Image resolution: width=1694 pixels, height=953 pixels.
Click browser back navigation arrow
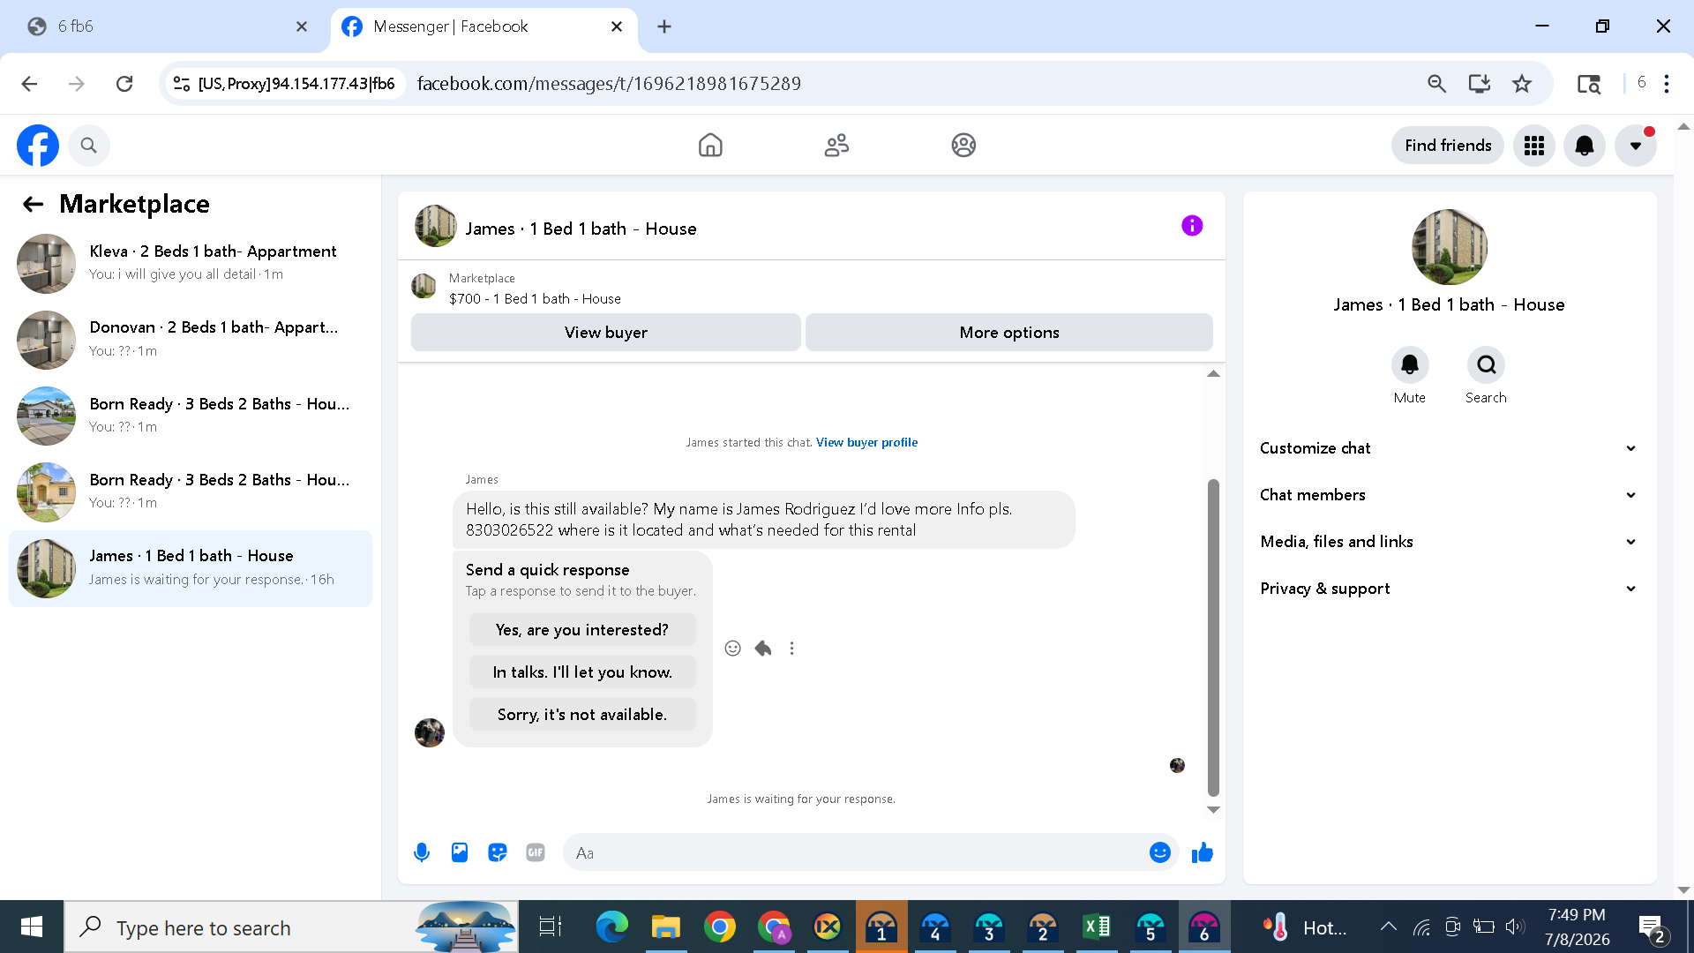coord(29,84)
